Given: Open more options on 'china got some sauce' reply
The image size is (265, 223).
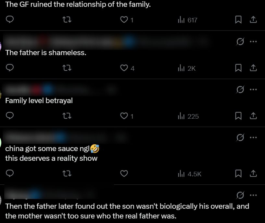Looking at the screenshot, I should (253, 137).
